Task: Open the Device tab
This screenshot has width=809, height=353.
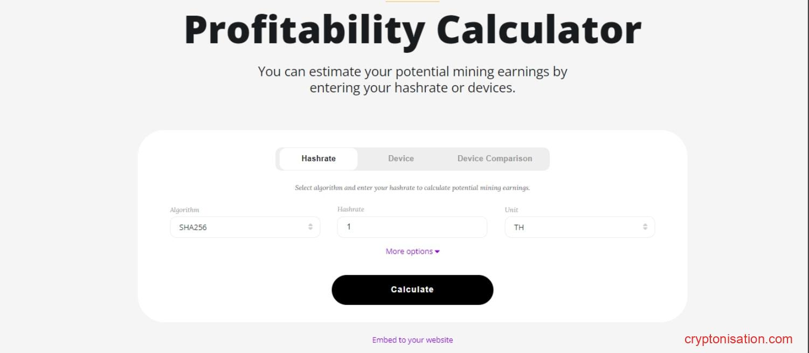Action: (401, 158)
